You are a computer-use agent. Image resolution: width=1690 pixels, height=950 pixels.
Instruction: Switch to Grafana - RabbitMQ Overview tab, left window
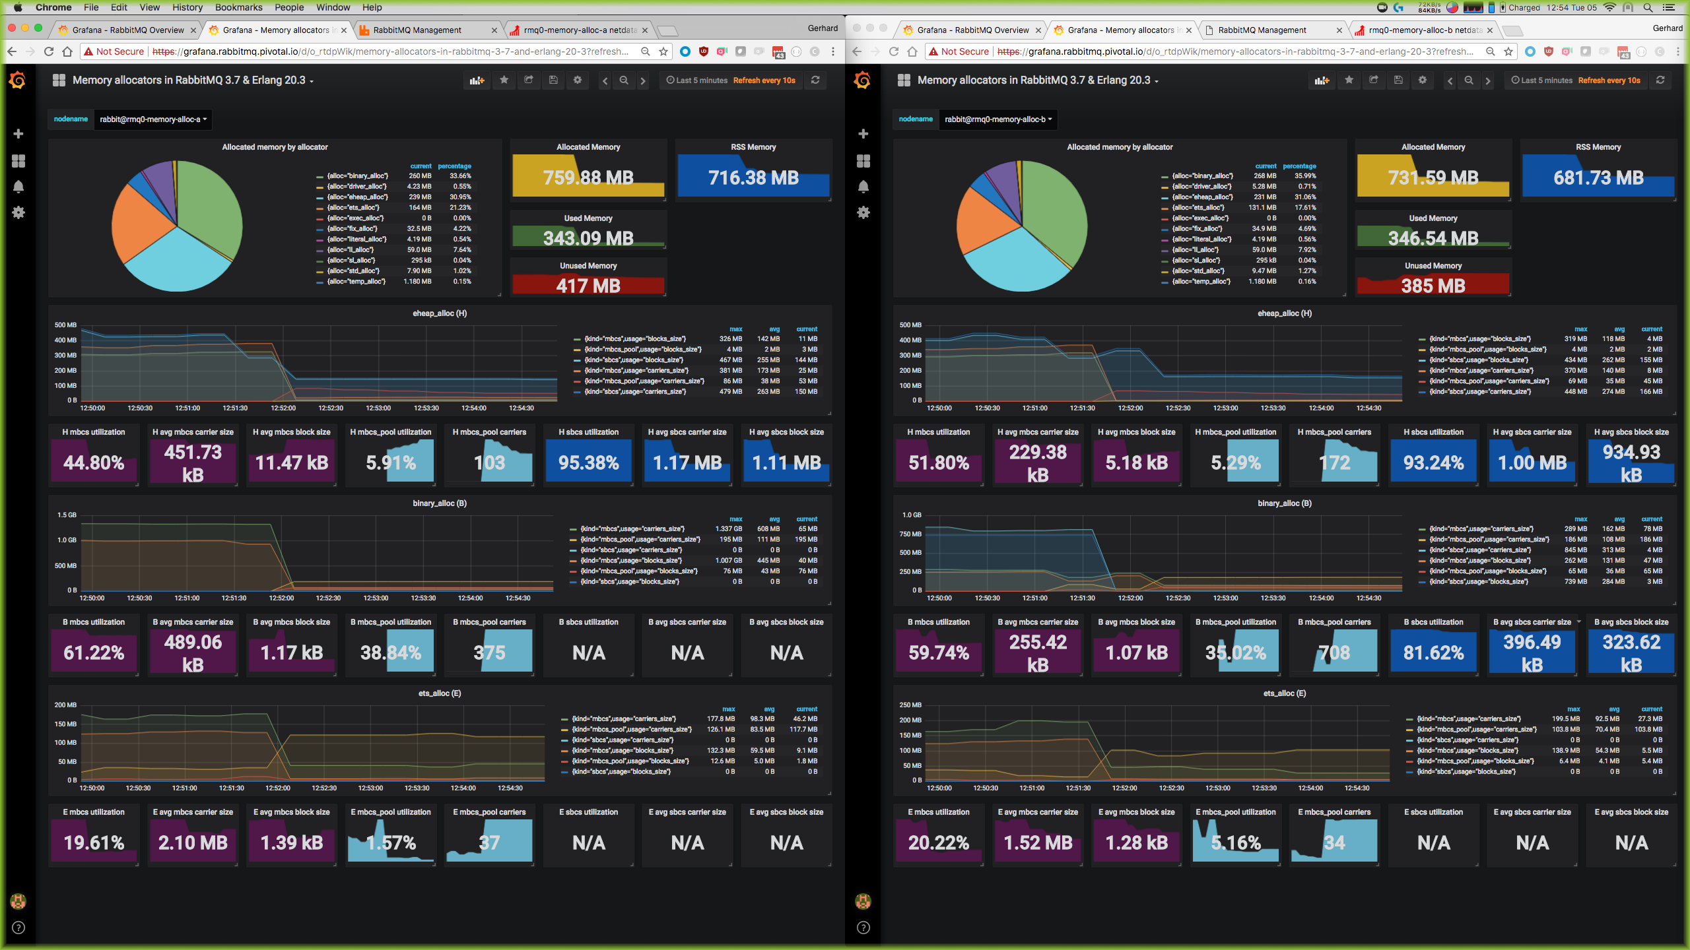(127, 30)
